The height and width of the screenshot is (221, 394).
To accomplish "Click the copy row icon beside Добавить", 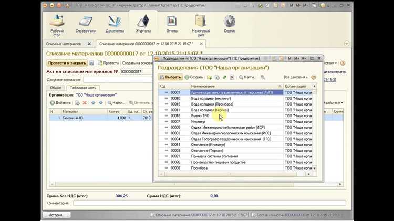I will pyautogui.click(x=77, y=103).
